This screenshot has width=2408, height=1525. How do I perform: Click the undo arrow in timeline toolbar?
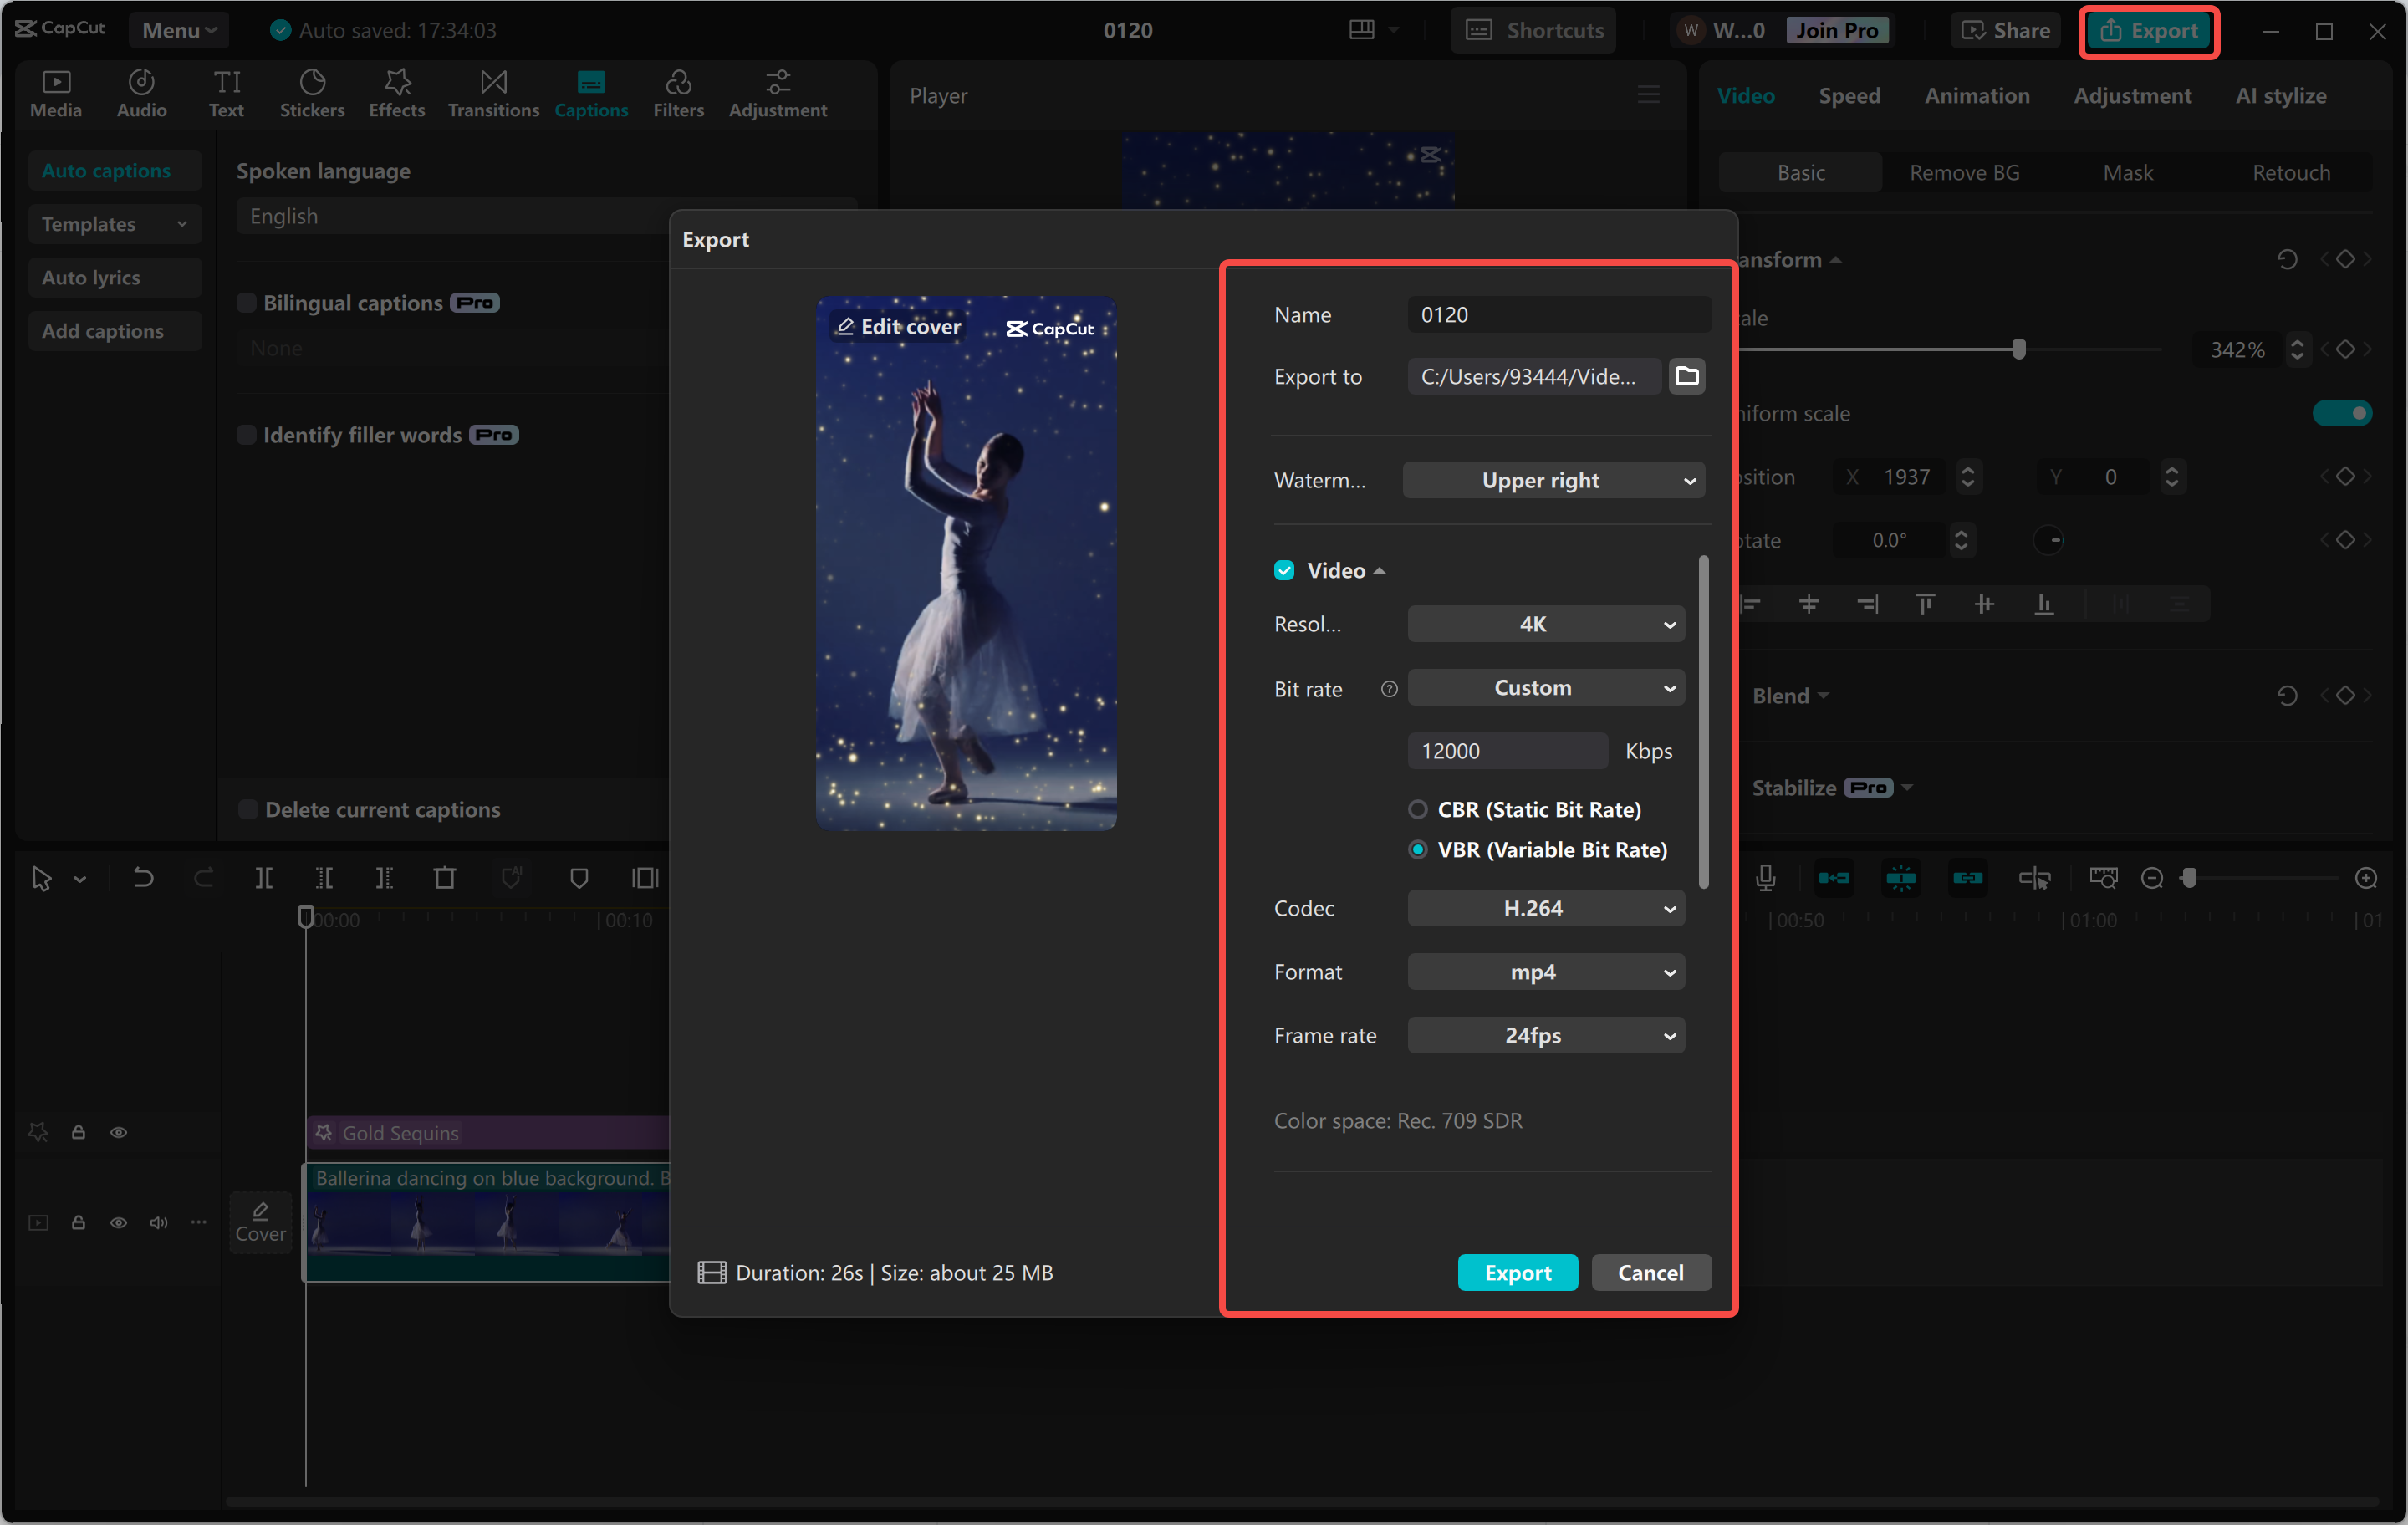(143, 878)
